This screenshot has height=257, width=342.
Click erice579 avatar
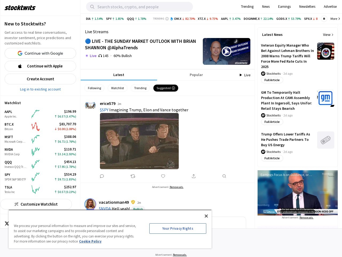tap(90, 105)
